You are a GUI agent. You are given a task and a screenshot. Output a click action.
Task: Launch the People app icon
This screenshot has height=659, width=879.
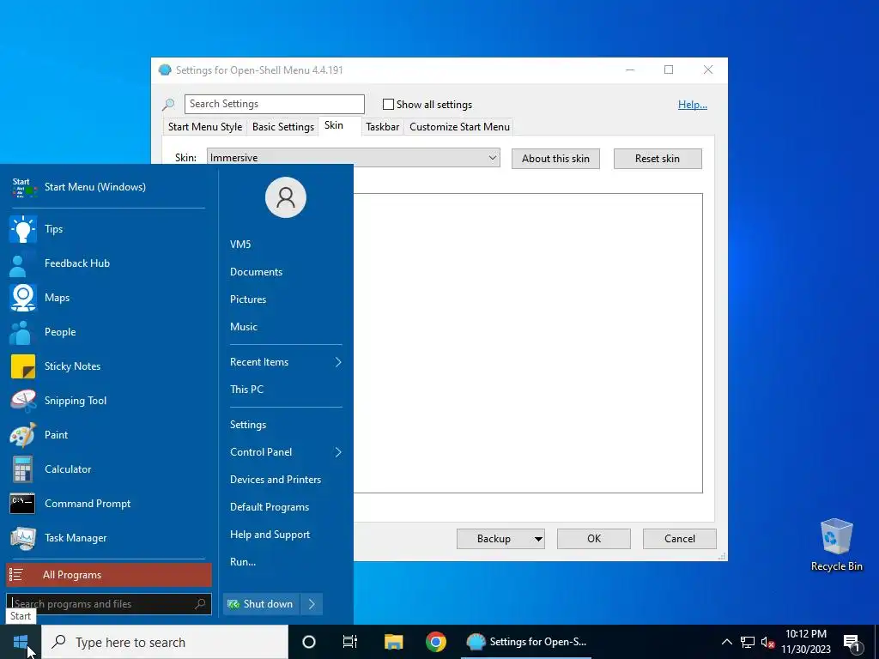[x=21, y=332]
